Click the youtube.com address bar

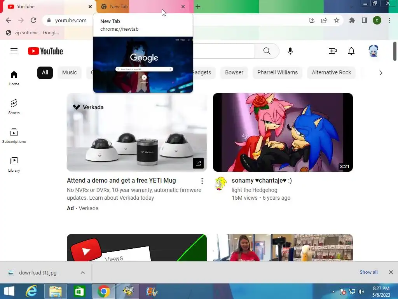pyautogui.click(x=71, y=20)
